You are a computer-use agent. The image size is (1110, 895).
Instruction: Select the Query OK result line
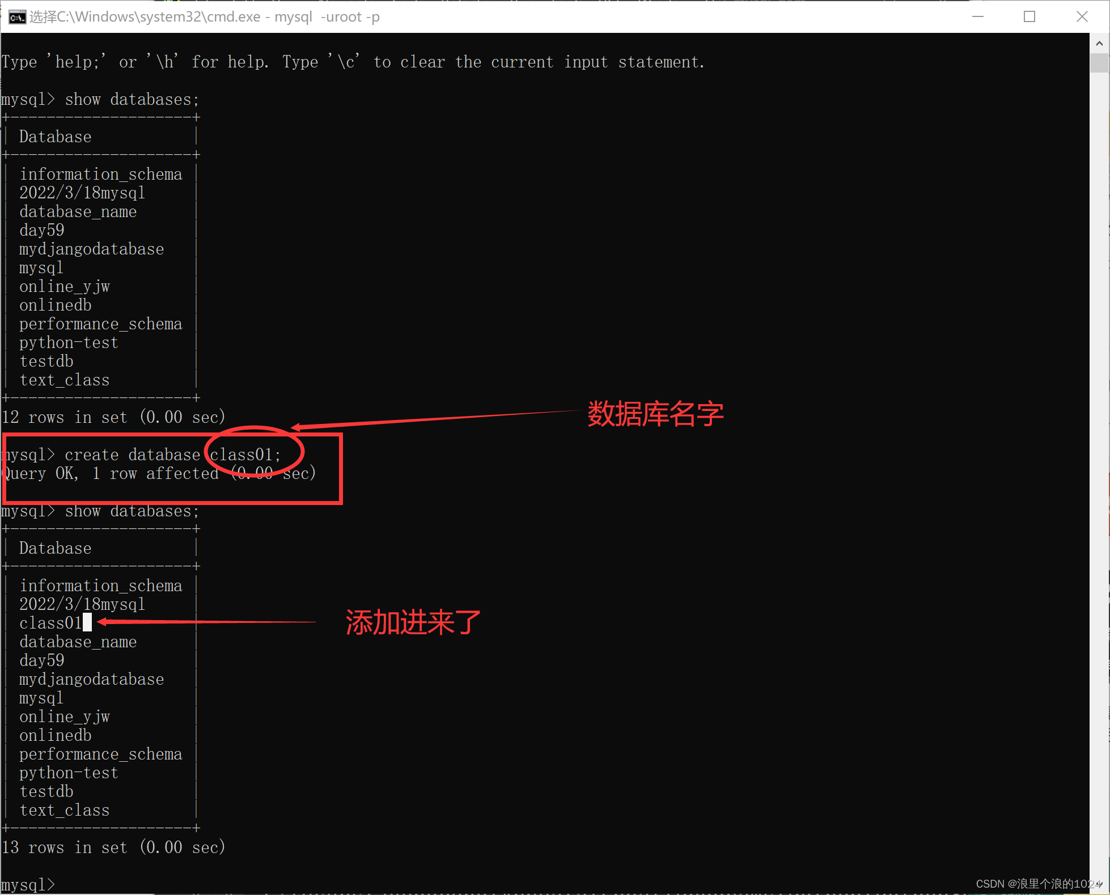(x=159, y=473)
